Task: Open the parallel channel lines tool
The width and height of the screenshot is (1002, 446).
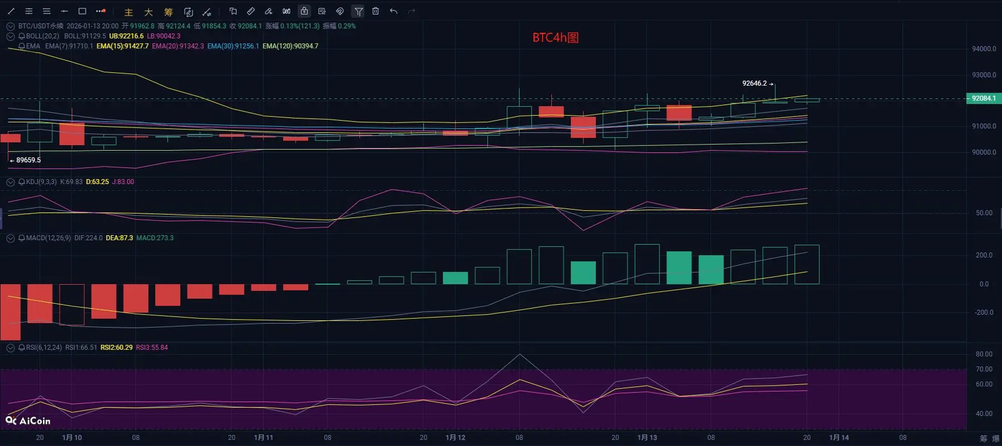Action: (29, 11)
